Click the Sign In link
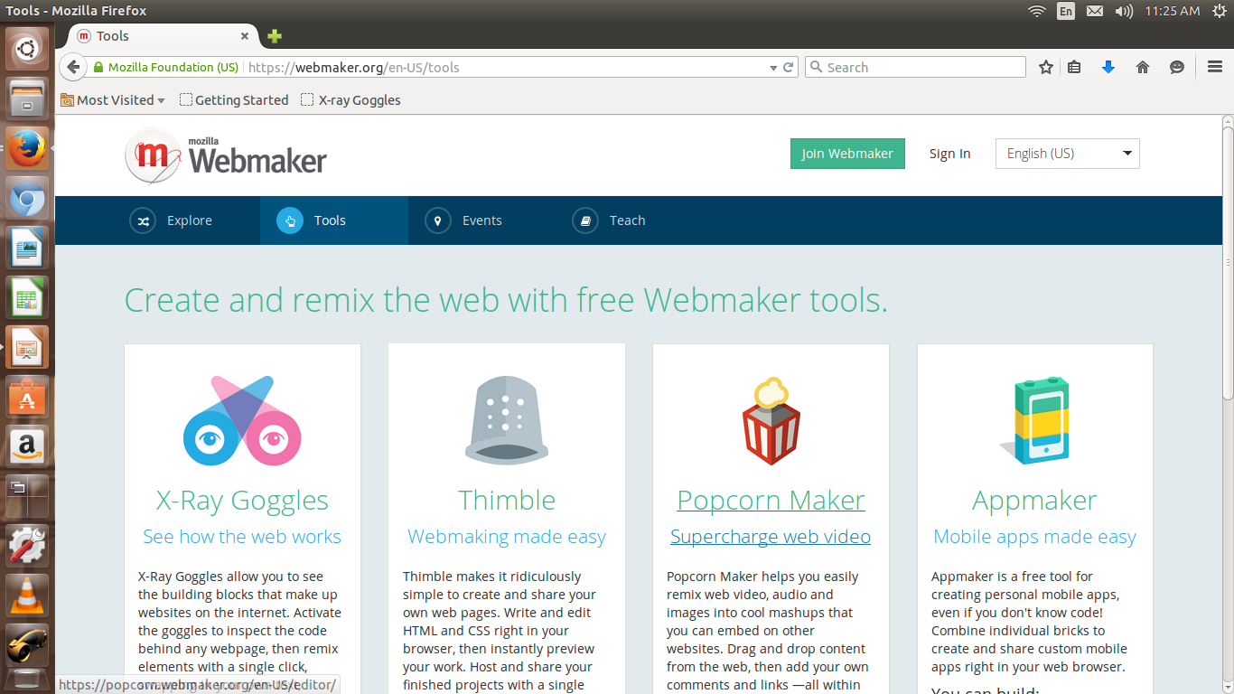This screenshot has width=1234, height=694. [950, 154]
